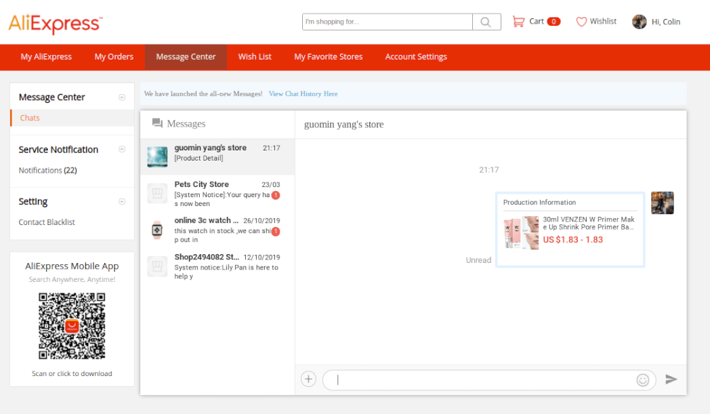Collapse the Message Center section
Screen dimensions: 710x414
click(x=122, y=98)
